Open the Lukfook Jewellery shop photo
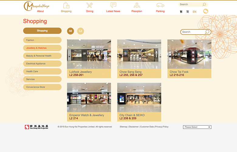The width and height of the screenshot is (237, 152). tap(89, 54)
